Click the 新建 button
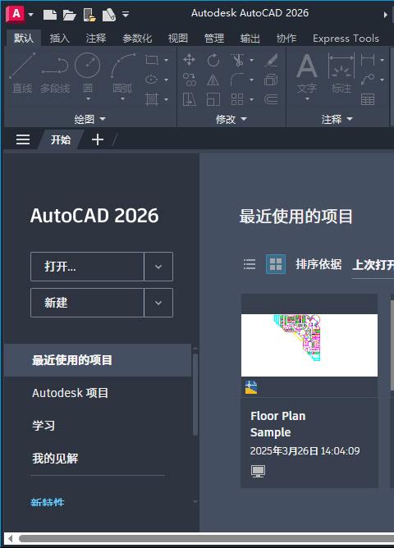The height and width of the screenshot is (548, 394). click(x=87, y=303)
